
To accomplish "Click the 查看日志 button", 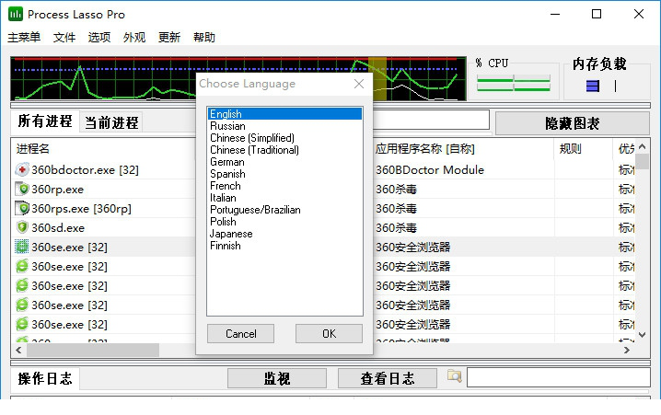I will coord(387,378).
